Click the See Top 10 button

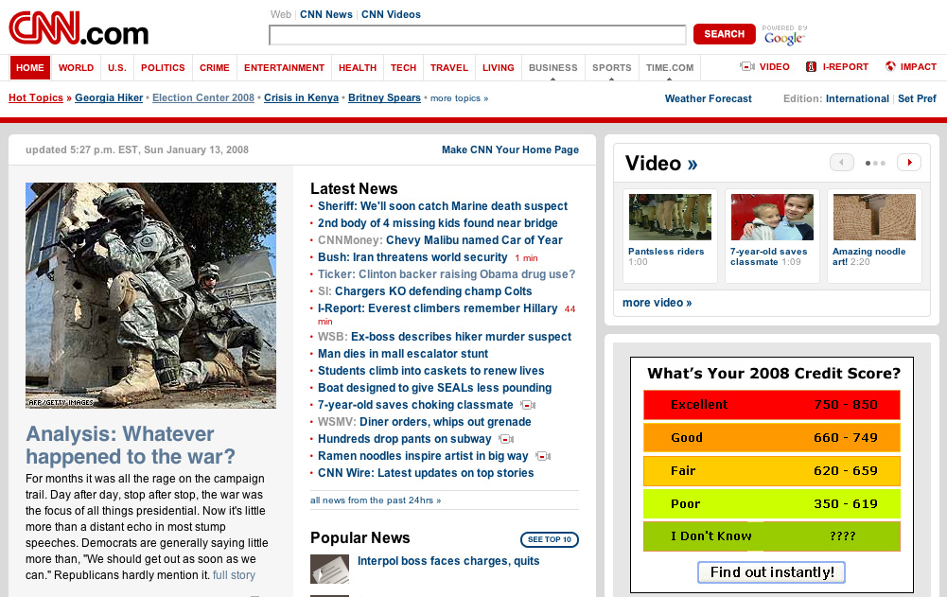coord(549,539)
